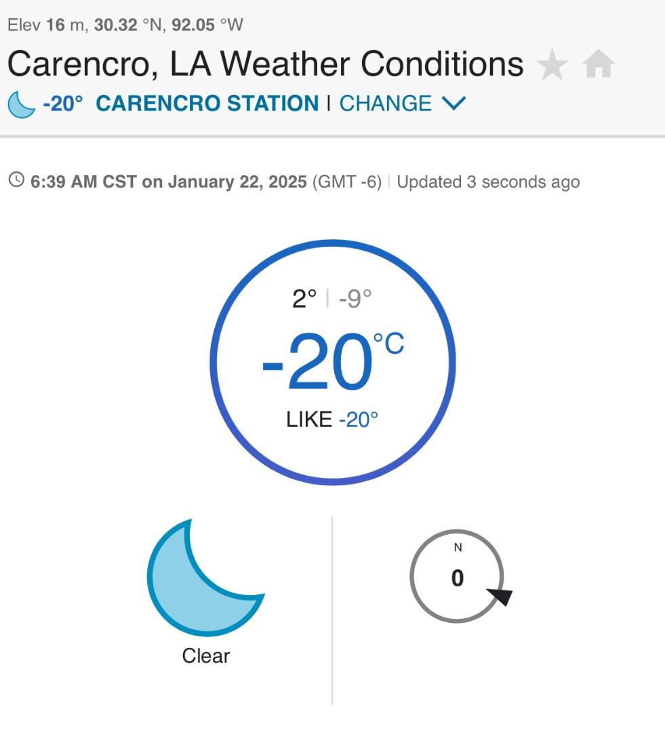The height and width of the screenshot is (732, 665).
Task: Open the CARENCRO STATION link
Action: [207, 104]
